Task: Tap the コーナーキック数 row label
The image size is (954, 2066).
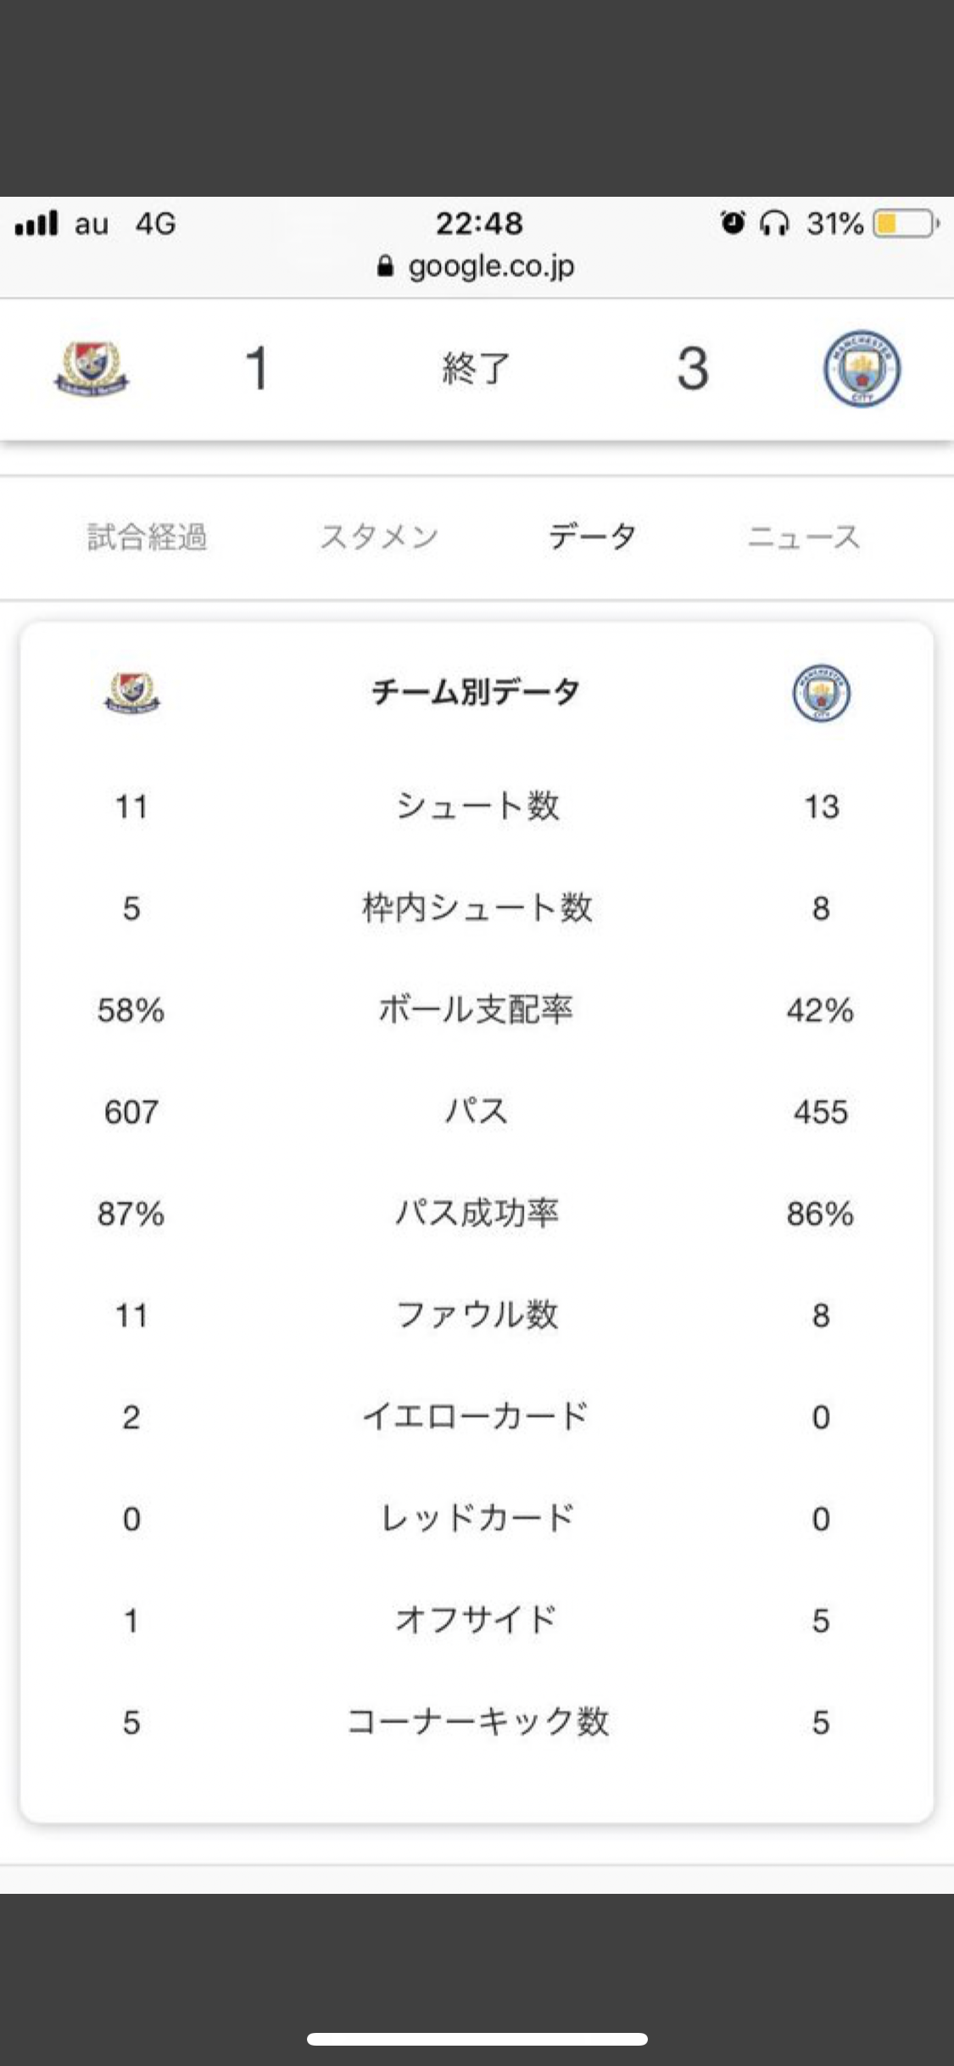Action: (477, 1723)
